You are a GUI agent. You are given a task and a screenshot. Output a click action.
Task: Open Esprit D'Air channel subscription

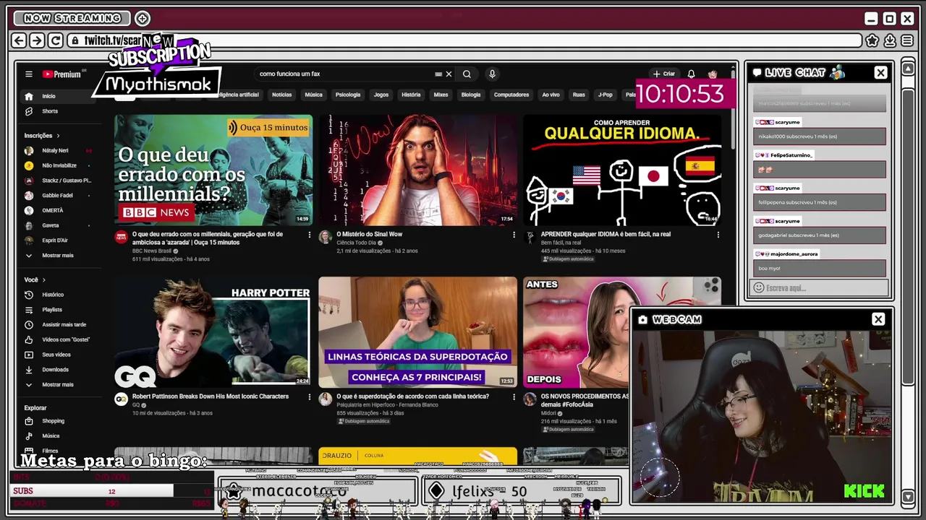(56, 240)
